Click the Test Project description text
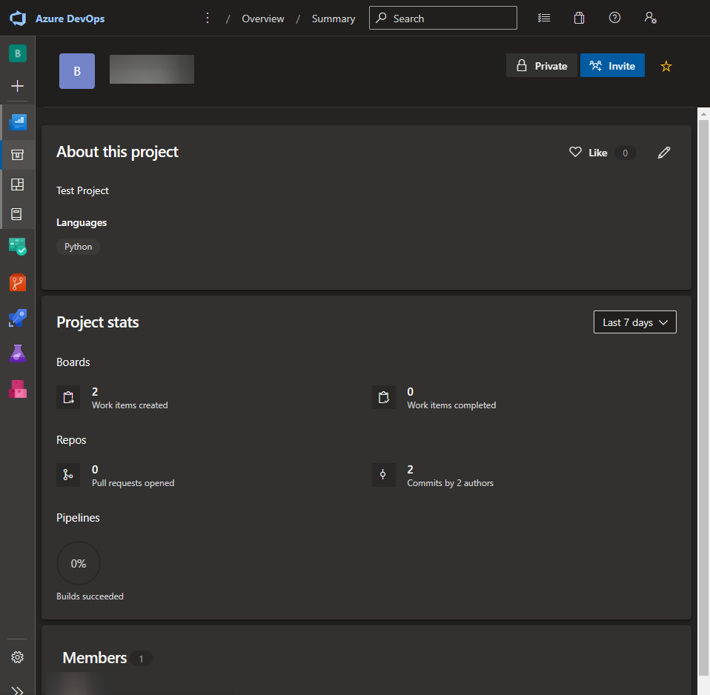The width and height of the screenshot is (710, 695). (x=82, y=190)
